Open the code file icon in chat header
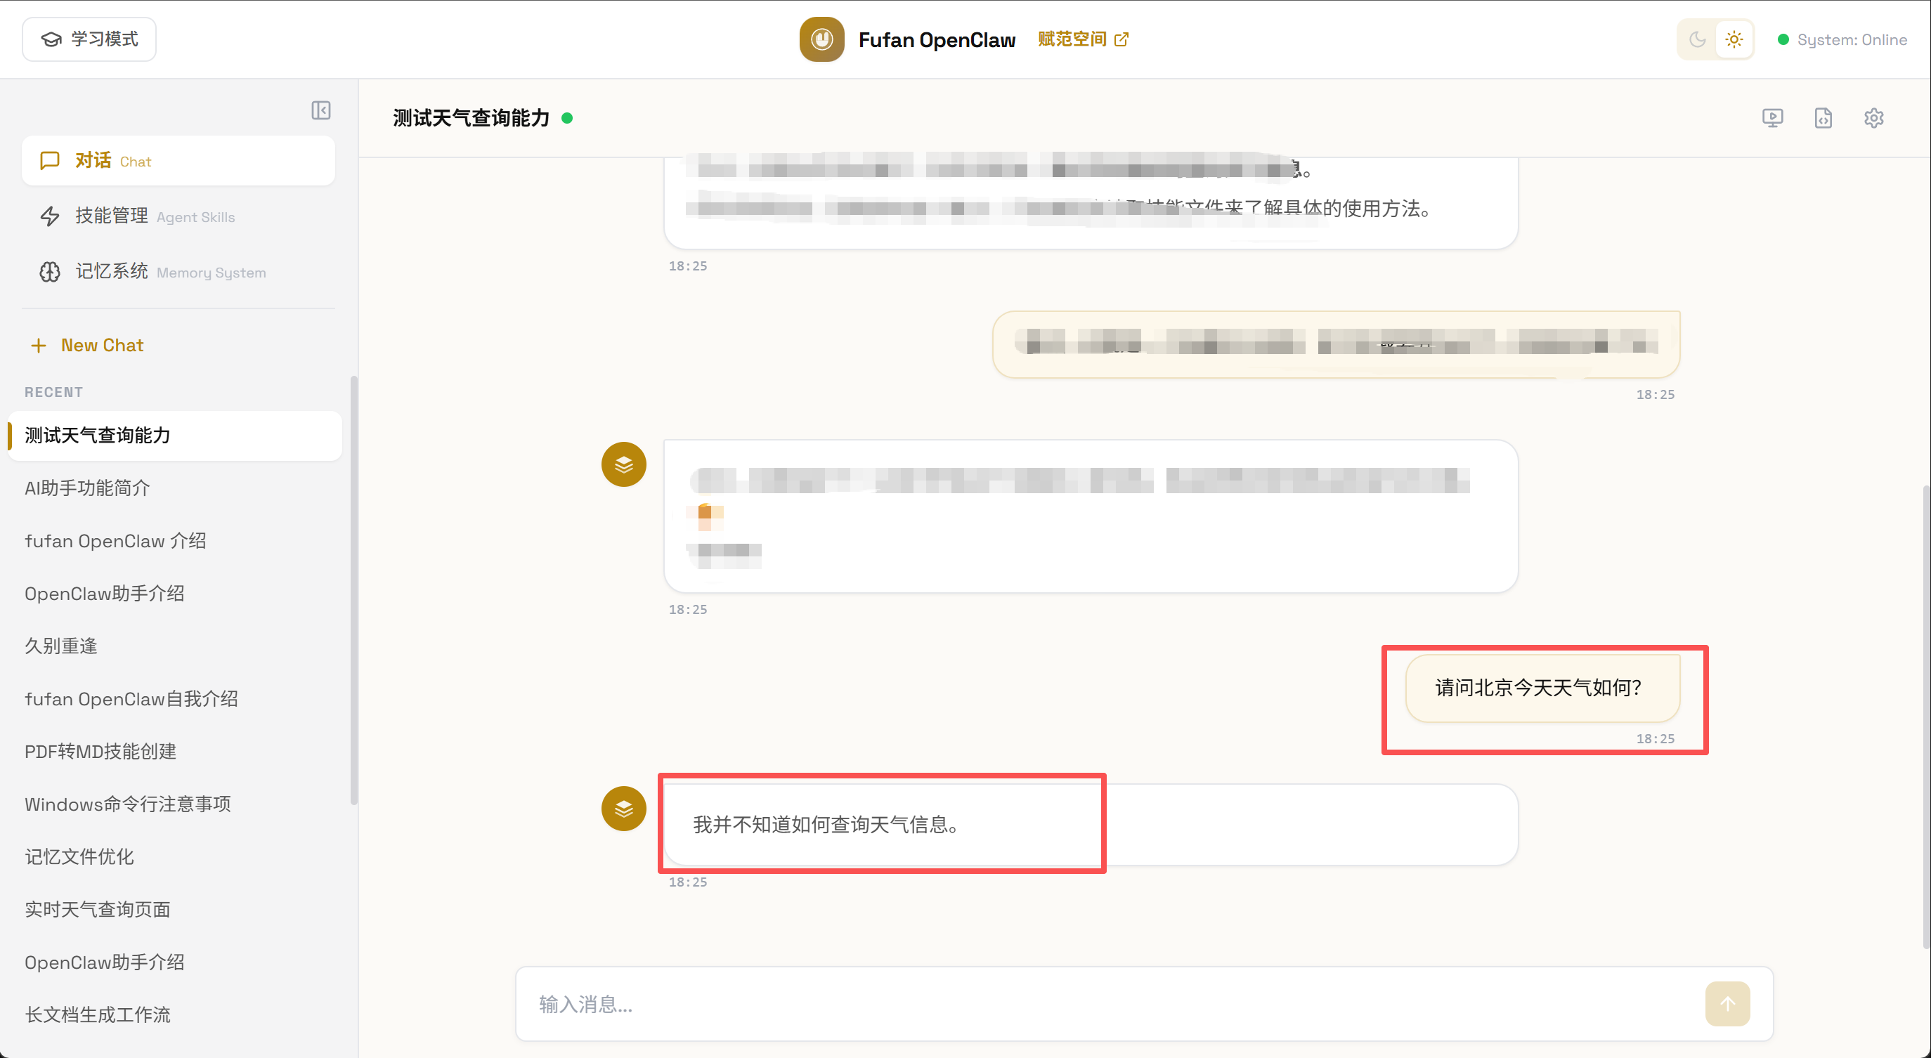Screen dimensions: 1931x1058 (1823, 117)
